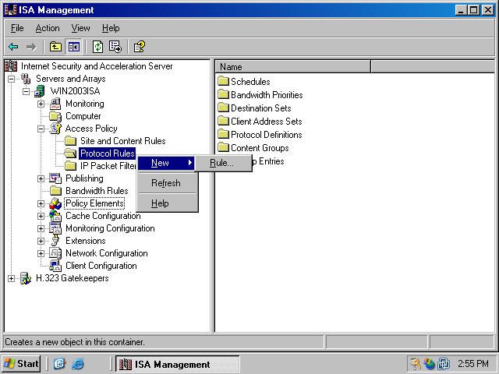Click the Extensions plug icon
The height and width of the screenshot is (374, 499).
(55, 241)
